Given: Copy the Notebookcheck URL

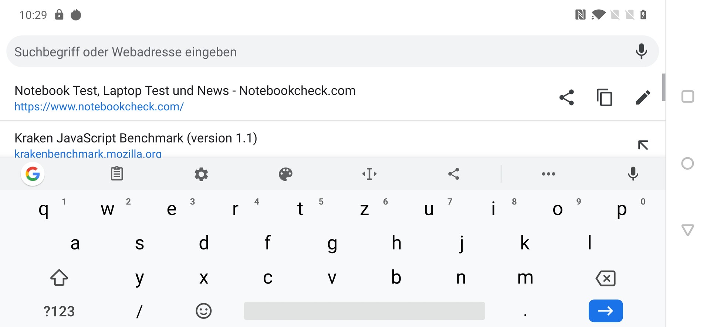Looking at the screenshot, I should point(604,97).
